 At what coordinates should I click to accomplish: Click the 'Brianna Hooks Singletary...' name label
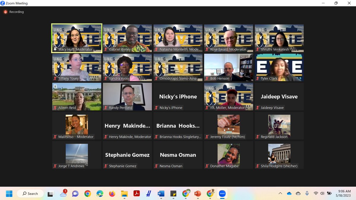coord(180,137)
